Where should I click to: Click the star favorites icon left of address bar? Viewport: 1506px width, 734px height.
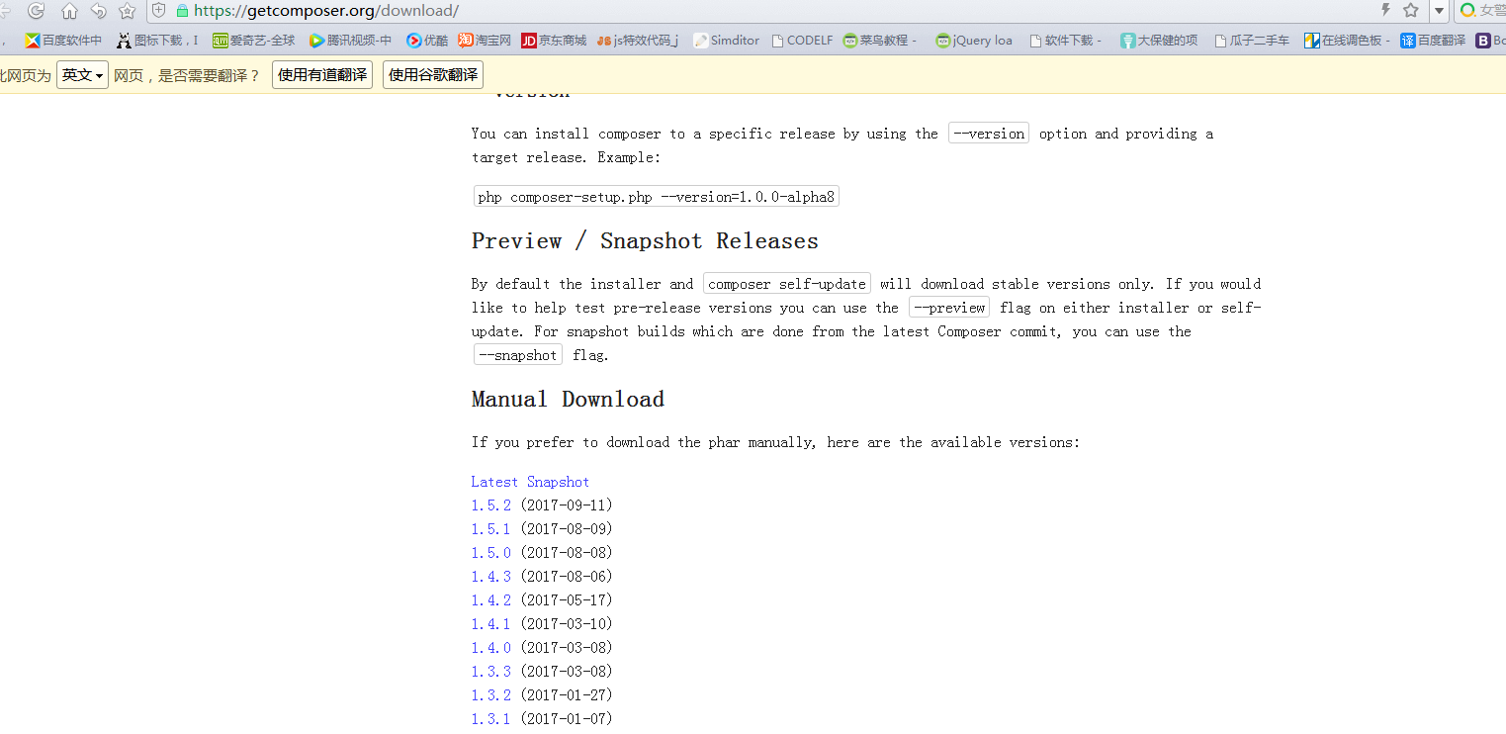click(127, 11)
